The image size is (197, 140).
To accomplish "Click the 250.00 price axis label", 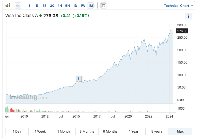I will coord(182,38).
